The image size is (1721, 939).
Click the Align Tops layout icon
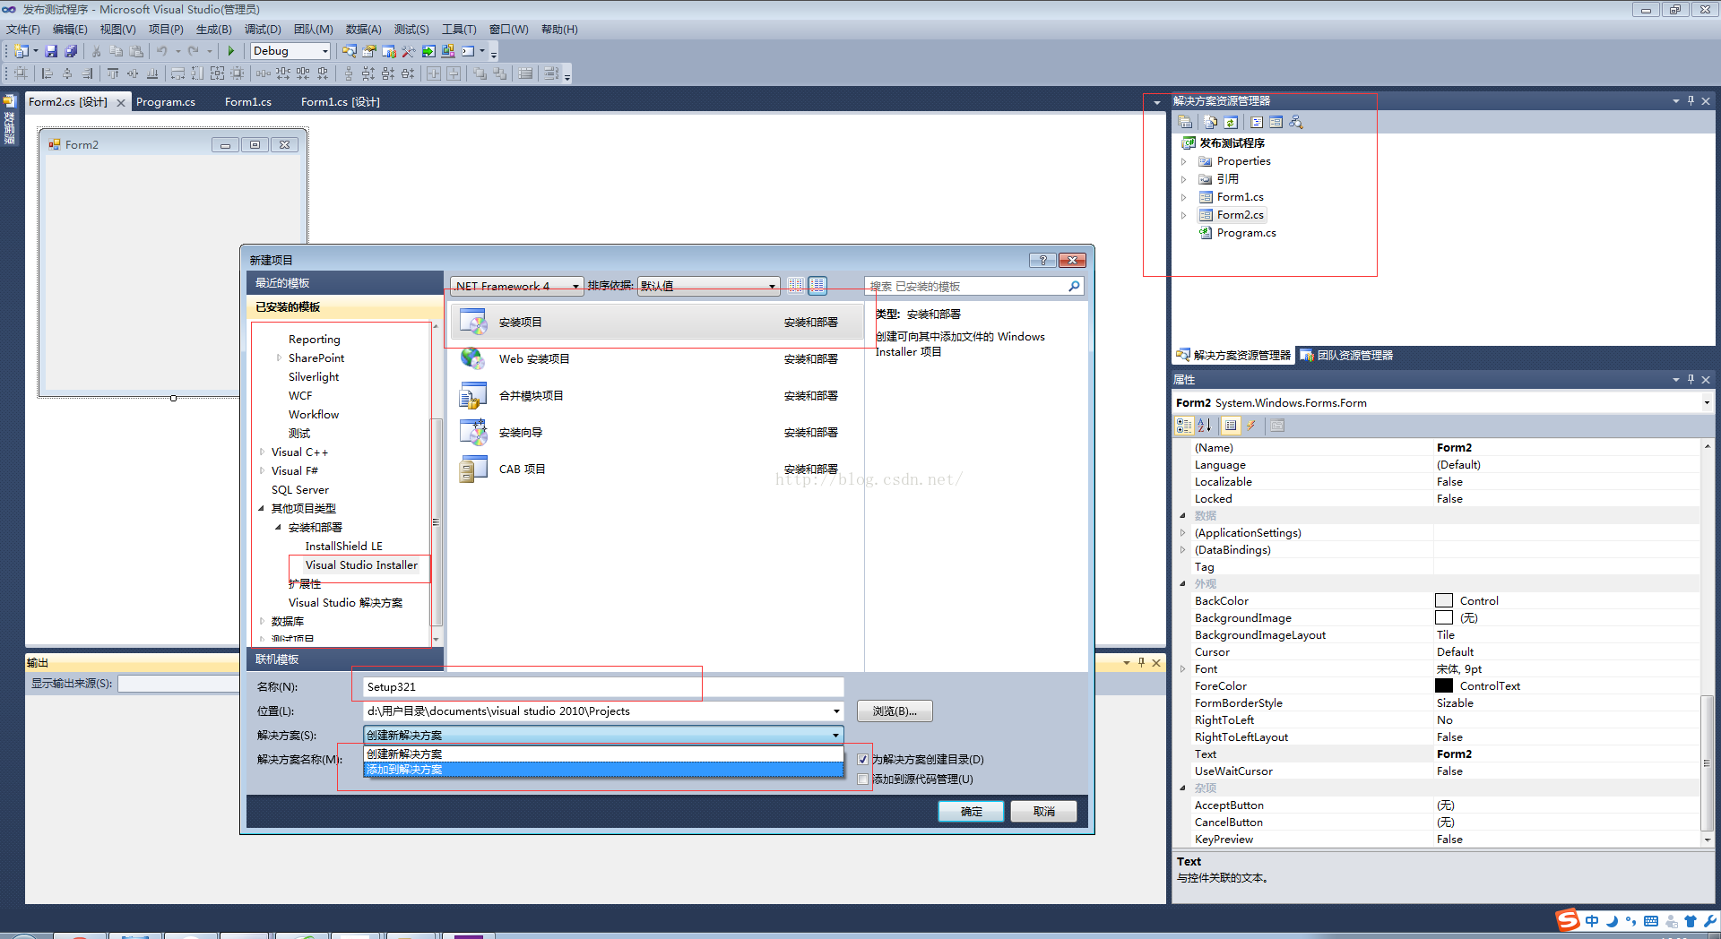pyautogui.click(x=113, y=73)
